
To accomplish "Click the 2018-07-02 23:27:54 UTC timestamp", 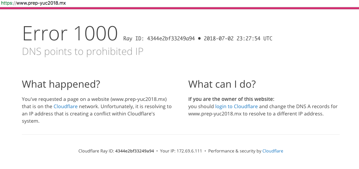I will click(238, 39).
